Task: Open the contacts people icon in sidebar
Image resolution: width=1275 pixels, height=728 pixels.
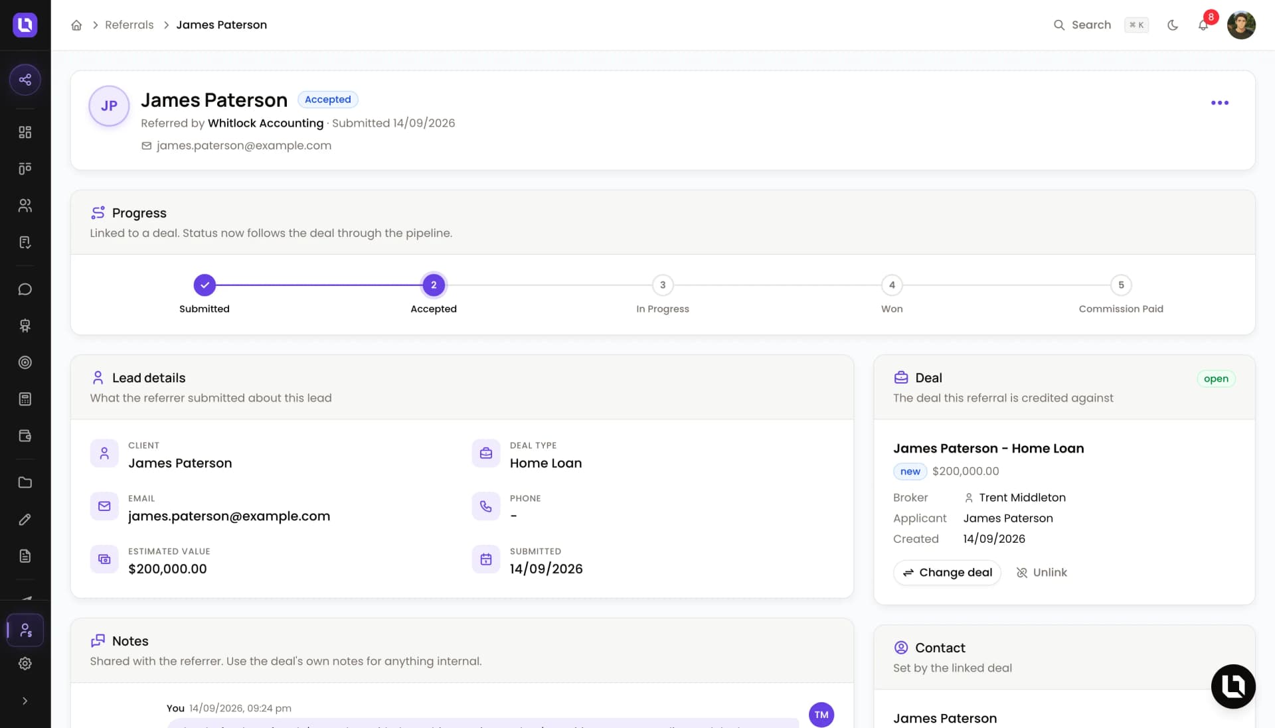Action: [25, 206]
